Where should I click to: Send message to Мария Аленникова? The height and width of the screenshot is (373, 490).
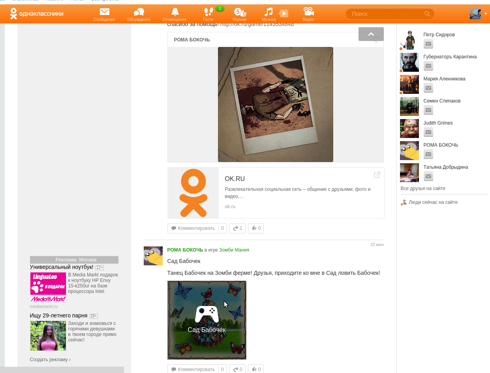[428, 88]
